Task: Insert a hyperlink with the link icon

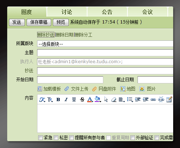Action: point(153,100)
